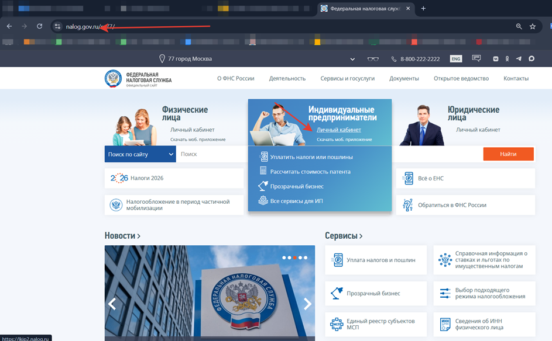Viewport: 552px width, 341px height.
Task: Open the «Уплатить налоги или пошлины» phone icon
Action: pyautogui.click(x=263, y=156)
